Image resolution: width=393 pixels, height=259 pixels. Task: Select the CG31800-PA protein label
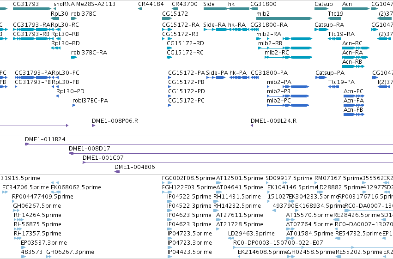point(269,73)
